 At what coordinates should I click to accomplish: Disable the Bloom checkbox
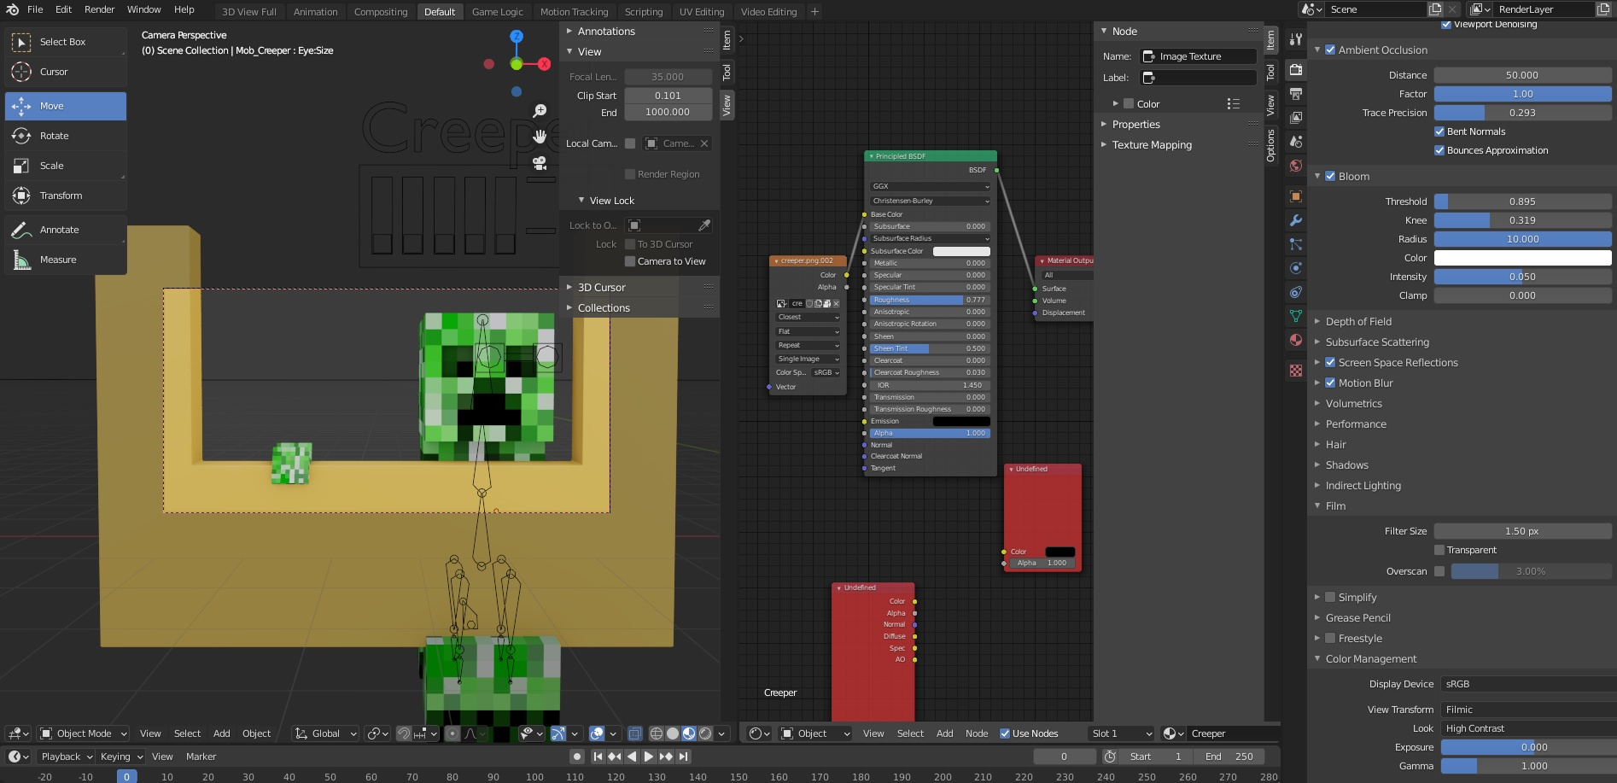coord(1330,176)
